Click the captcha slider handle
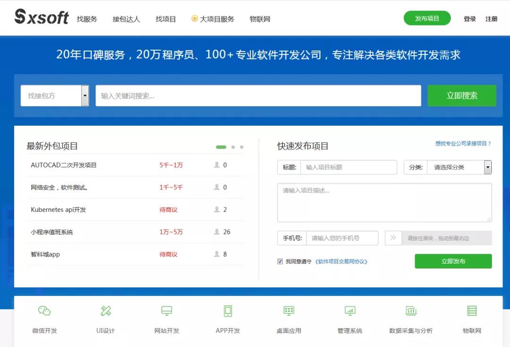Image resolution: width=510 pixels, height=347 pixels. pos(393,238)
